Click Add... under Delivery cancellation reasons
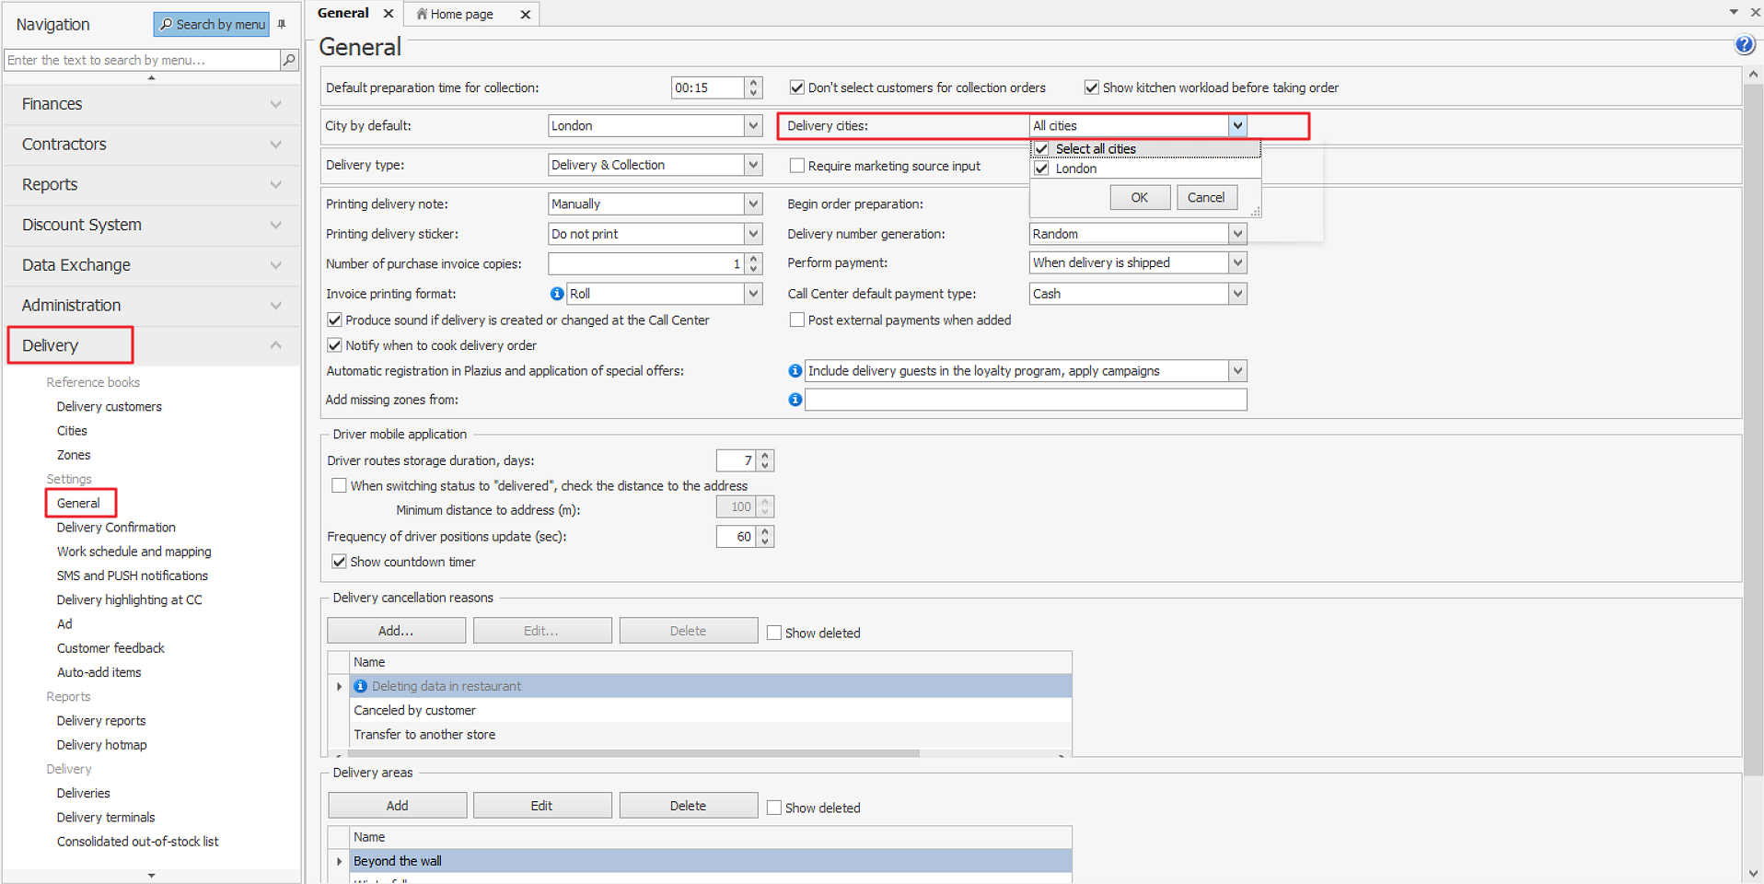This screenshot has width=1764, height=884. (396, 631)
